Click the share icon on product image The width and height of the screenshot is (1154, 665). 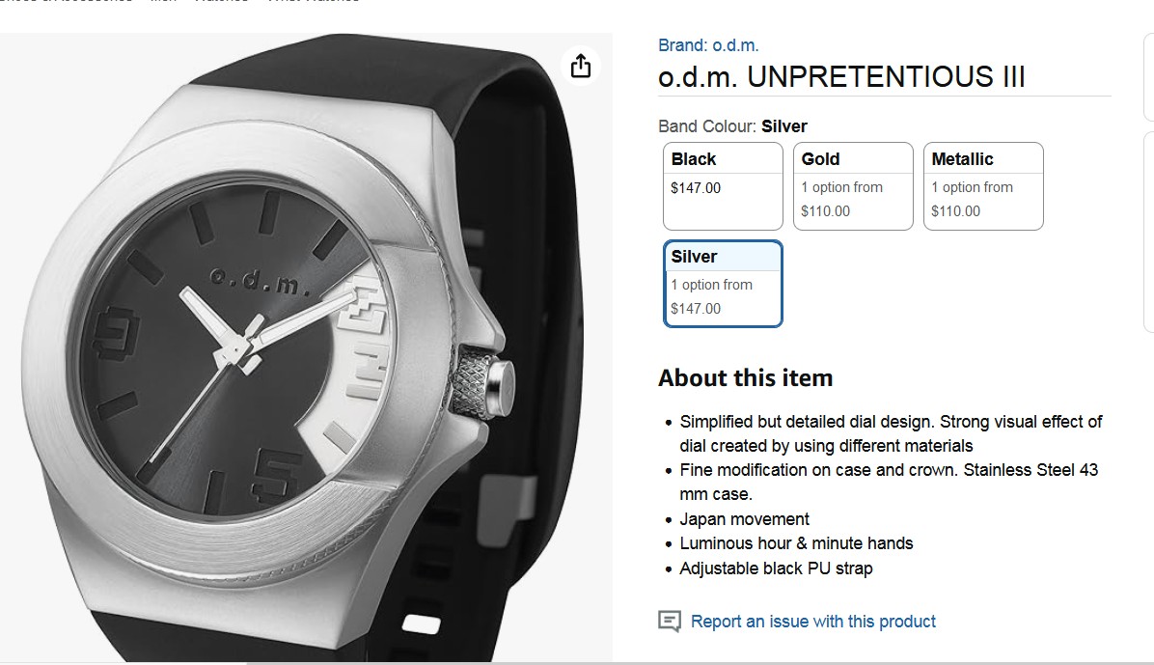pyautogui.click(x=580, y=66)
